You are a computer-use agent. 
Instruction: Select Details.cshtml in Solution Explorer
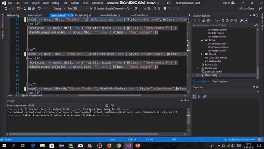[x=219, y=29]
